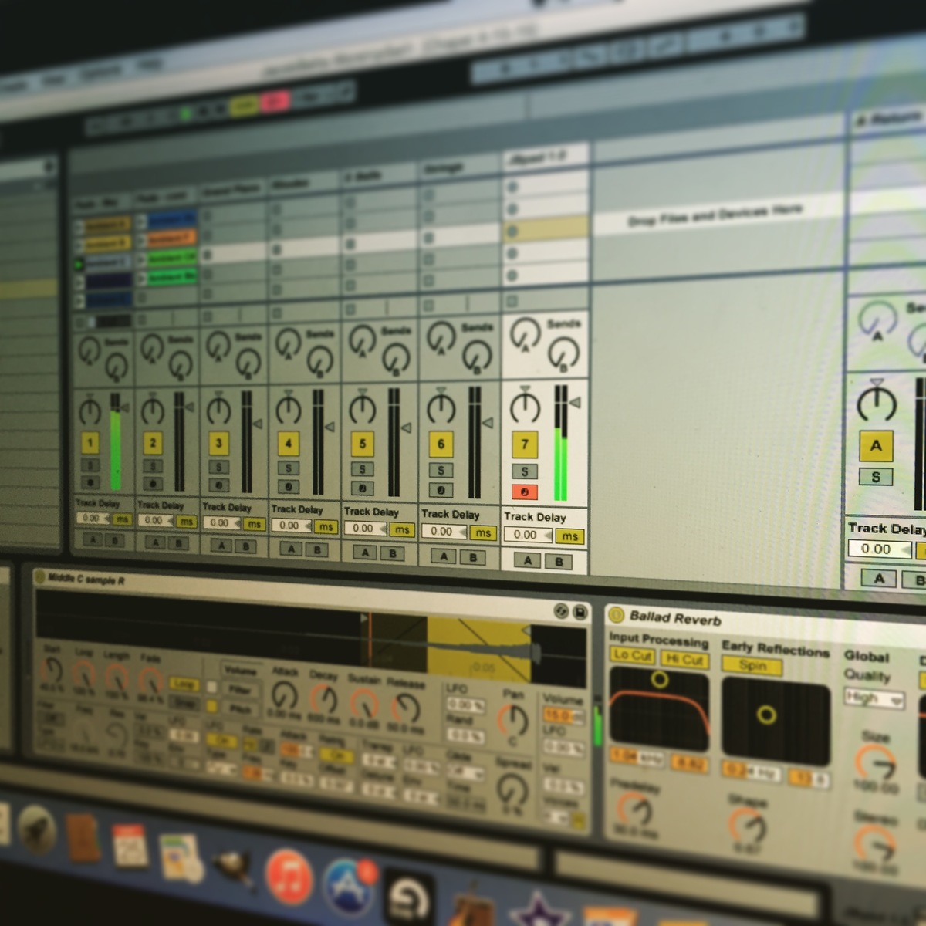Solo track 7 with its S button
The width and height of the screenshot is (926, 926).
[525, 471]
